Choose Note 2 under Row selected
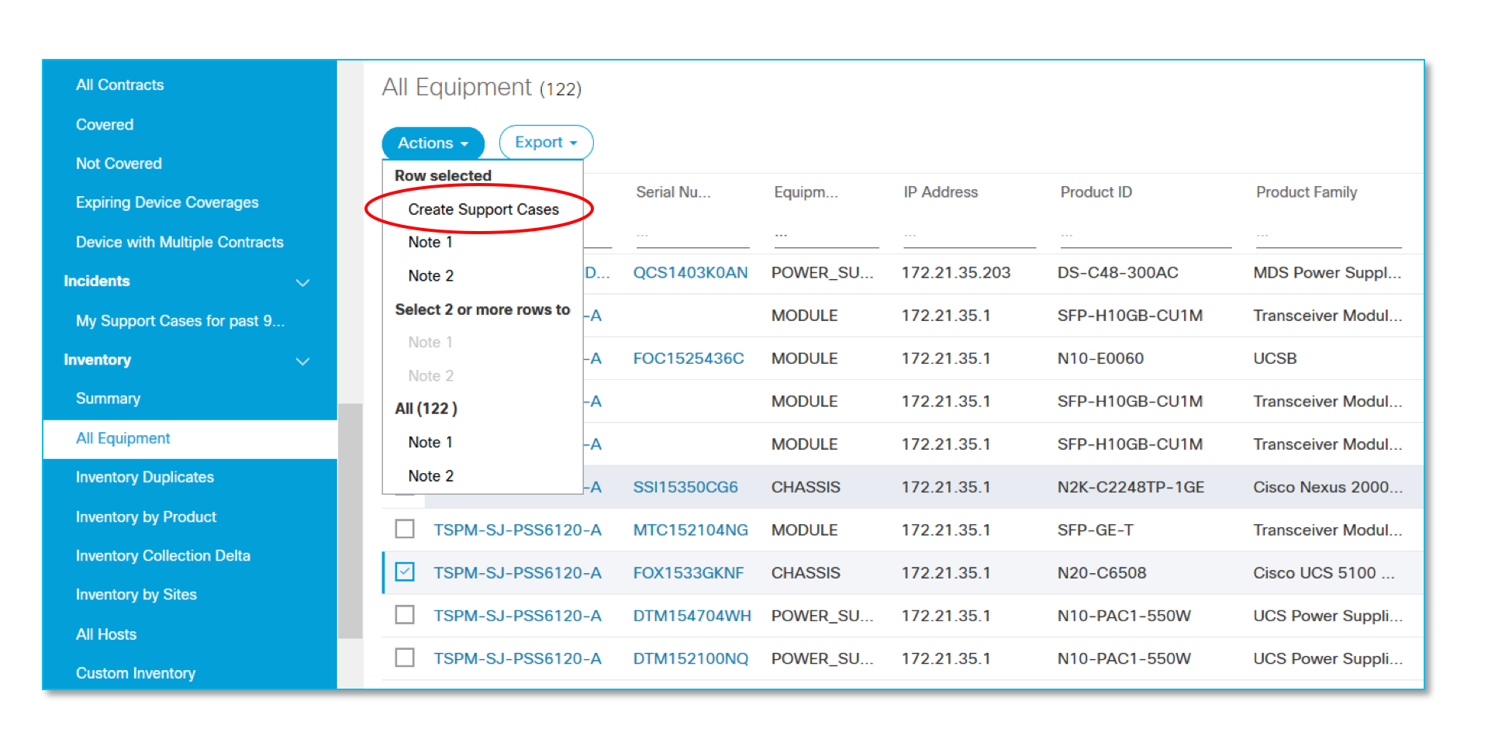Image resolution: width=1495 pixels, height=746 pixels. pos(430,276)
